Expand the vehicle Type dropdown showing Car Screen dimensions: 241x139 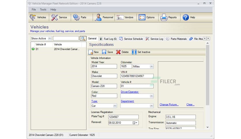tap(115, 106)
